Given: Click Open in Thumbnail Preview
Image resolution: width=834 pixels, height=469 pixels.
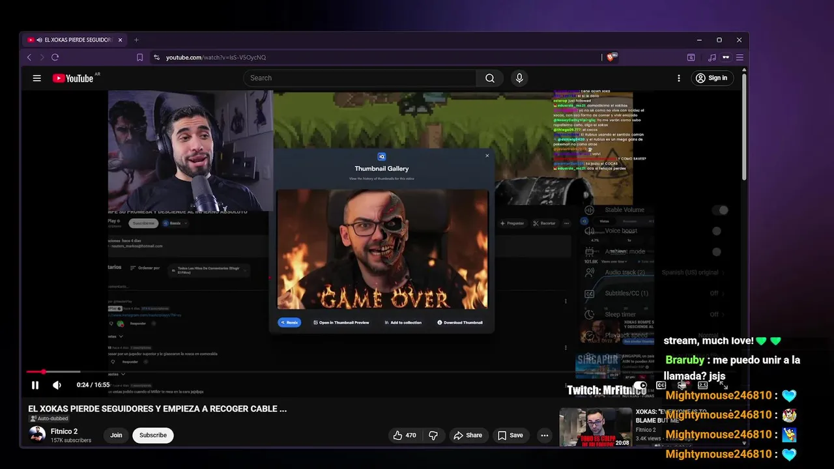Looking at the screenshot, I should [x=341, y=322].
